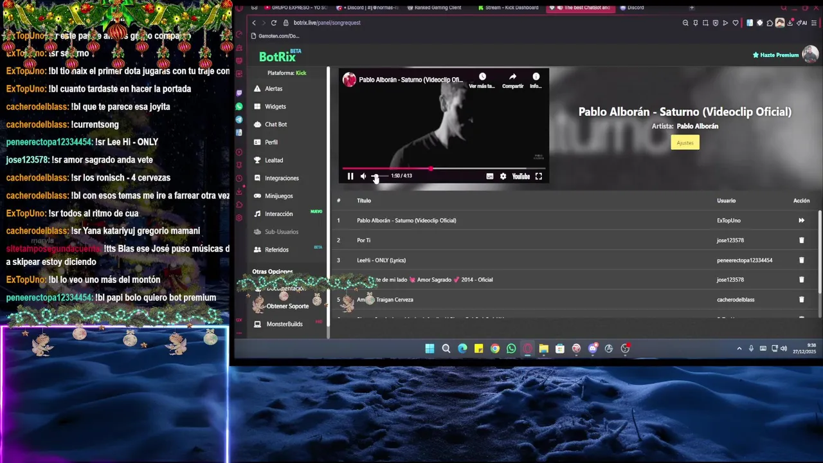Open Integraciones section
This screenshot has height=463, width=823.
282,178
